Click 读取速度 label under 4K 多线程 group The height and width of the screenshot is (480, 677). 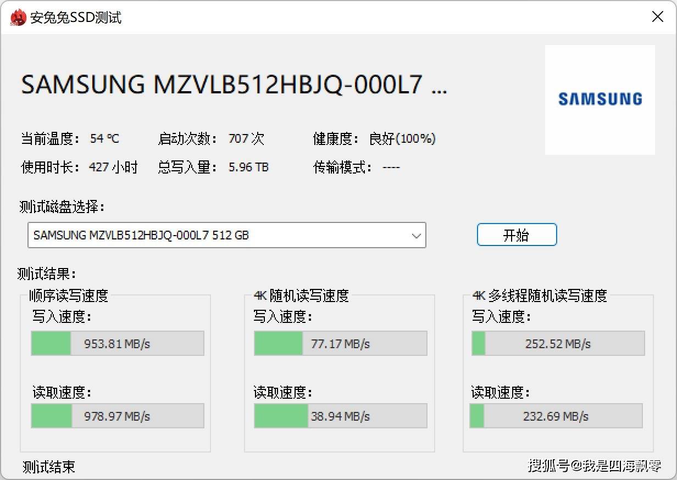(x=501, y=392)
